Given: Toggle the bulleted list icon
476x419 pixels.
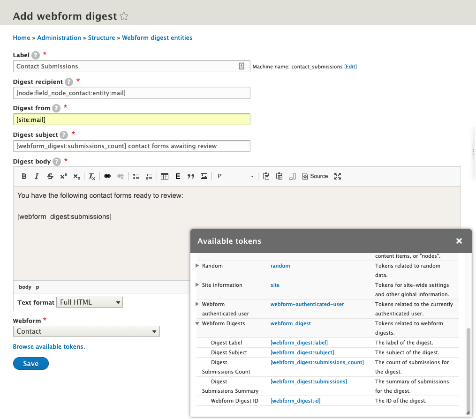Looking at the screenshot, I should click(x=136, y=176).
